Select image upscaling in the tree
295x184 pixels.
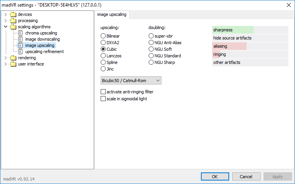(x=40, y=45)
